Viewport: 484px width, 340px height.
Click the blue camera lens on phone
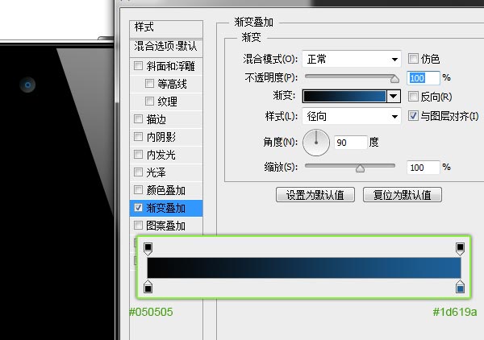pyautogui.click(x=27, y=85)
